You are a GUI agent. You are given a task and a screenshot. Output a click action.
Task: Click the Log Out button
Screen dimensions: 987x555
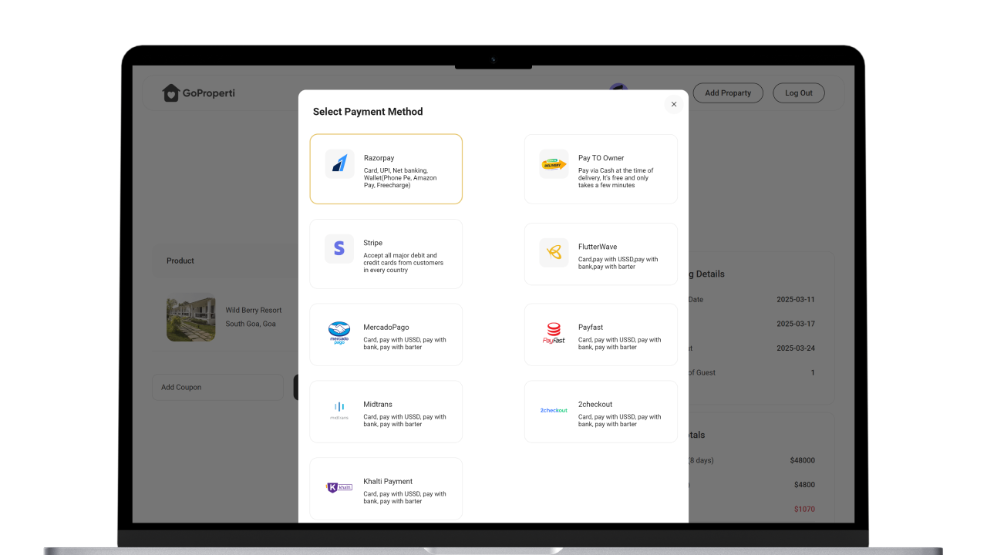point(799,93)
